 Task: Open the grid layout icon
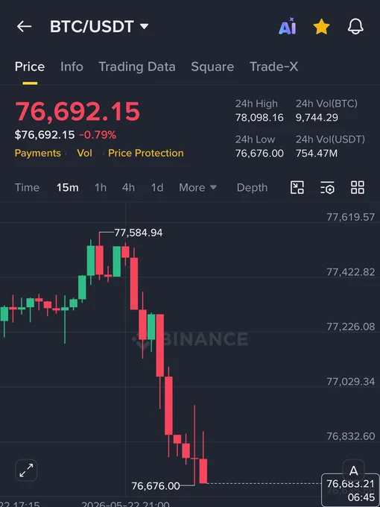click(358, 188)
